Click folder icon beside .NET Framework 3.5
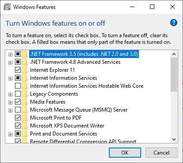Viewport: 183px width, 163px height. [x=24, y=54]
